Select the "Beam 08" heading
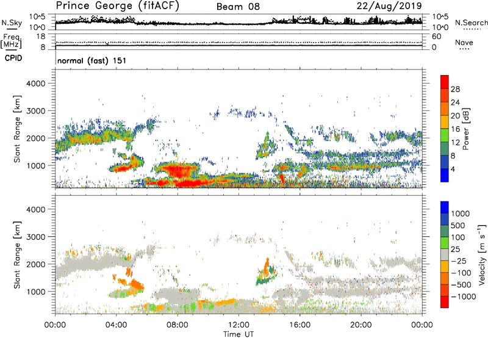This screenshot has width=488, height=338. point(238,7)
